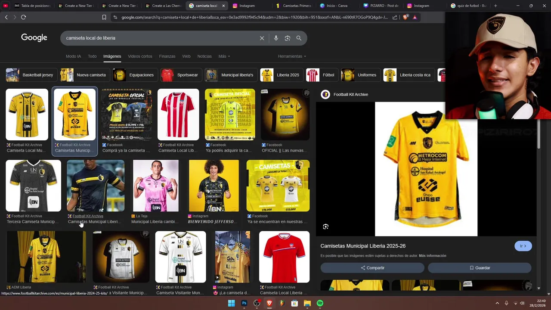
Task: Click the browser address bar URL
Action: click(254, 17)
